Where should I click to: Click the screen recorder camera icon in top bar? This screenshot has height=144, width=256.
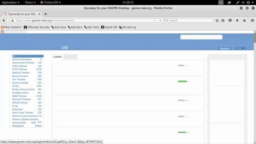pos(229,2)
